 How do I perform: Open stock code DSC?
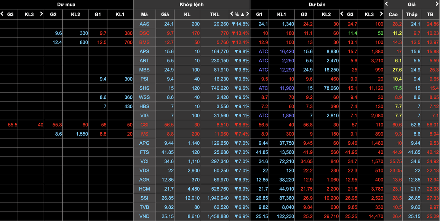click(x=144, y=33)
